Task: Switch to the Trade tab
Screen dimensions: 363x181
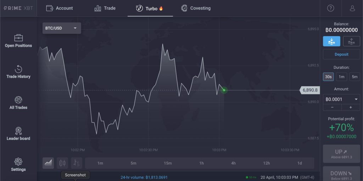Action: (x=105, y=8)
